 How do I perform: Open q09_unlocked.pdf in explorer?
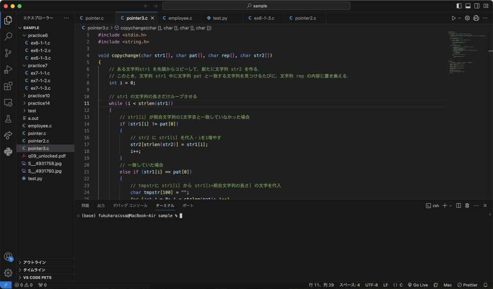45,156
